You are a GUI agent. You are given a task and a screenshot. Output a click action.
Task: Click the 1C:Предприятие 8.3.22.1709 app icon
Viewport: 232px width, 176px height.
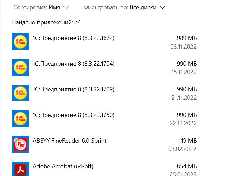click(x=20, y=93)
